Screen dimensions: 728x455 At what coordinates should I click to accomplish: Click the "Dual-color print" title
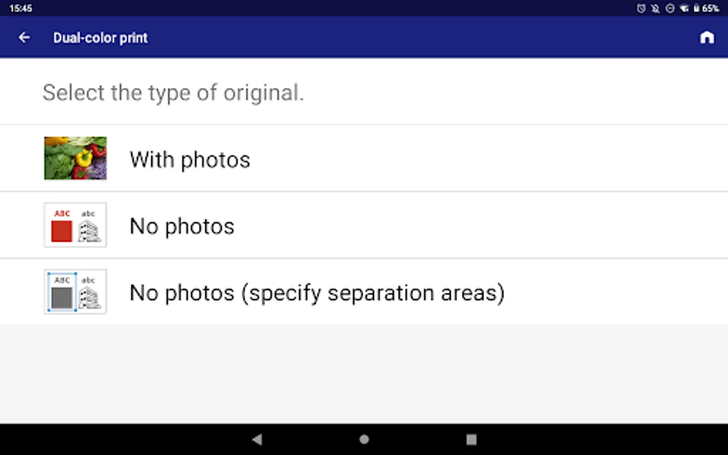[101, 38]
